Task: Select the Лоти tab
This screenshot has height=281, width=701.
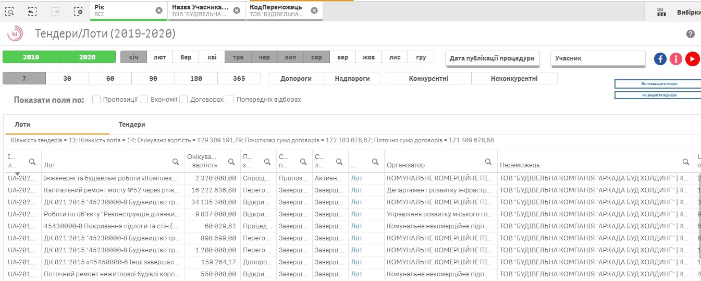Action: (x=22, y=125)
